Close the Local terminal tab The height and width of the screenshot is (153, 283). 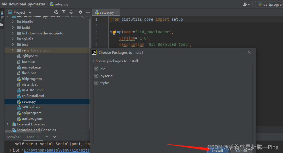38,137
